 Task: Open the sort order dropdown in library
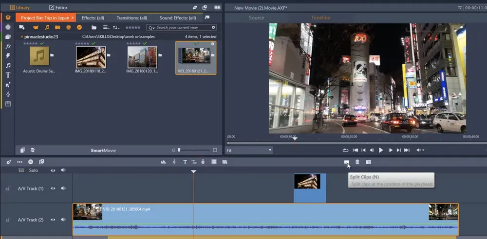point(116,27)
